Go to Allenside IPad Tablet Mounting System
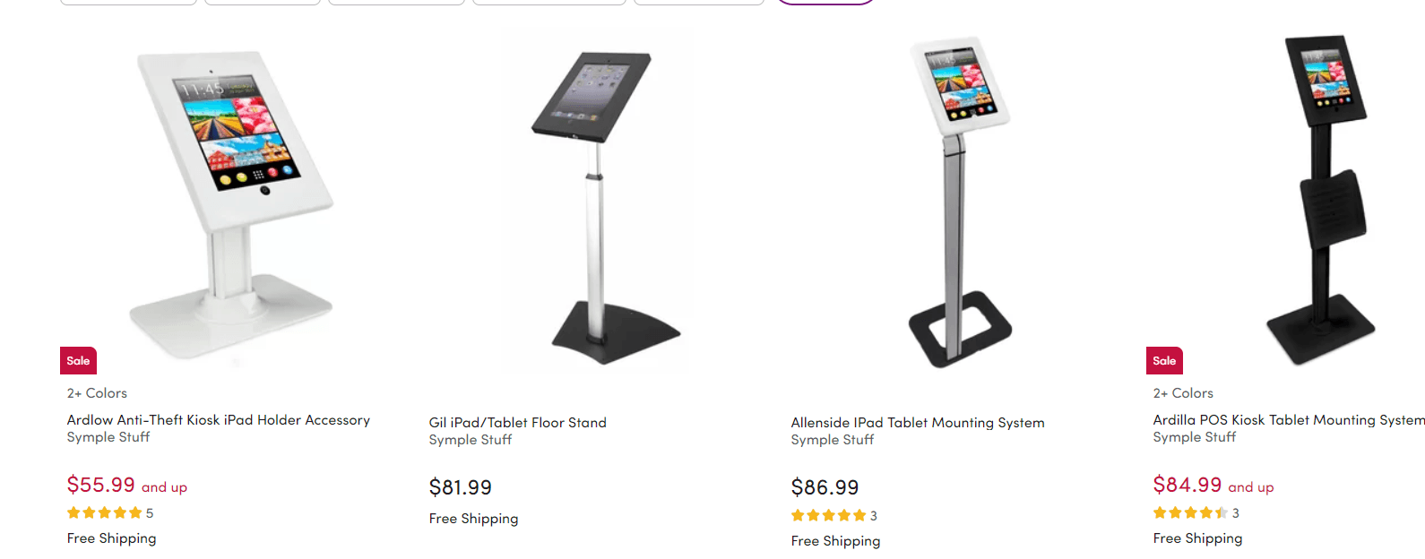The width and height of the screenshot is (1425, 559). (917, 423)
